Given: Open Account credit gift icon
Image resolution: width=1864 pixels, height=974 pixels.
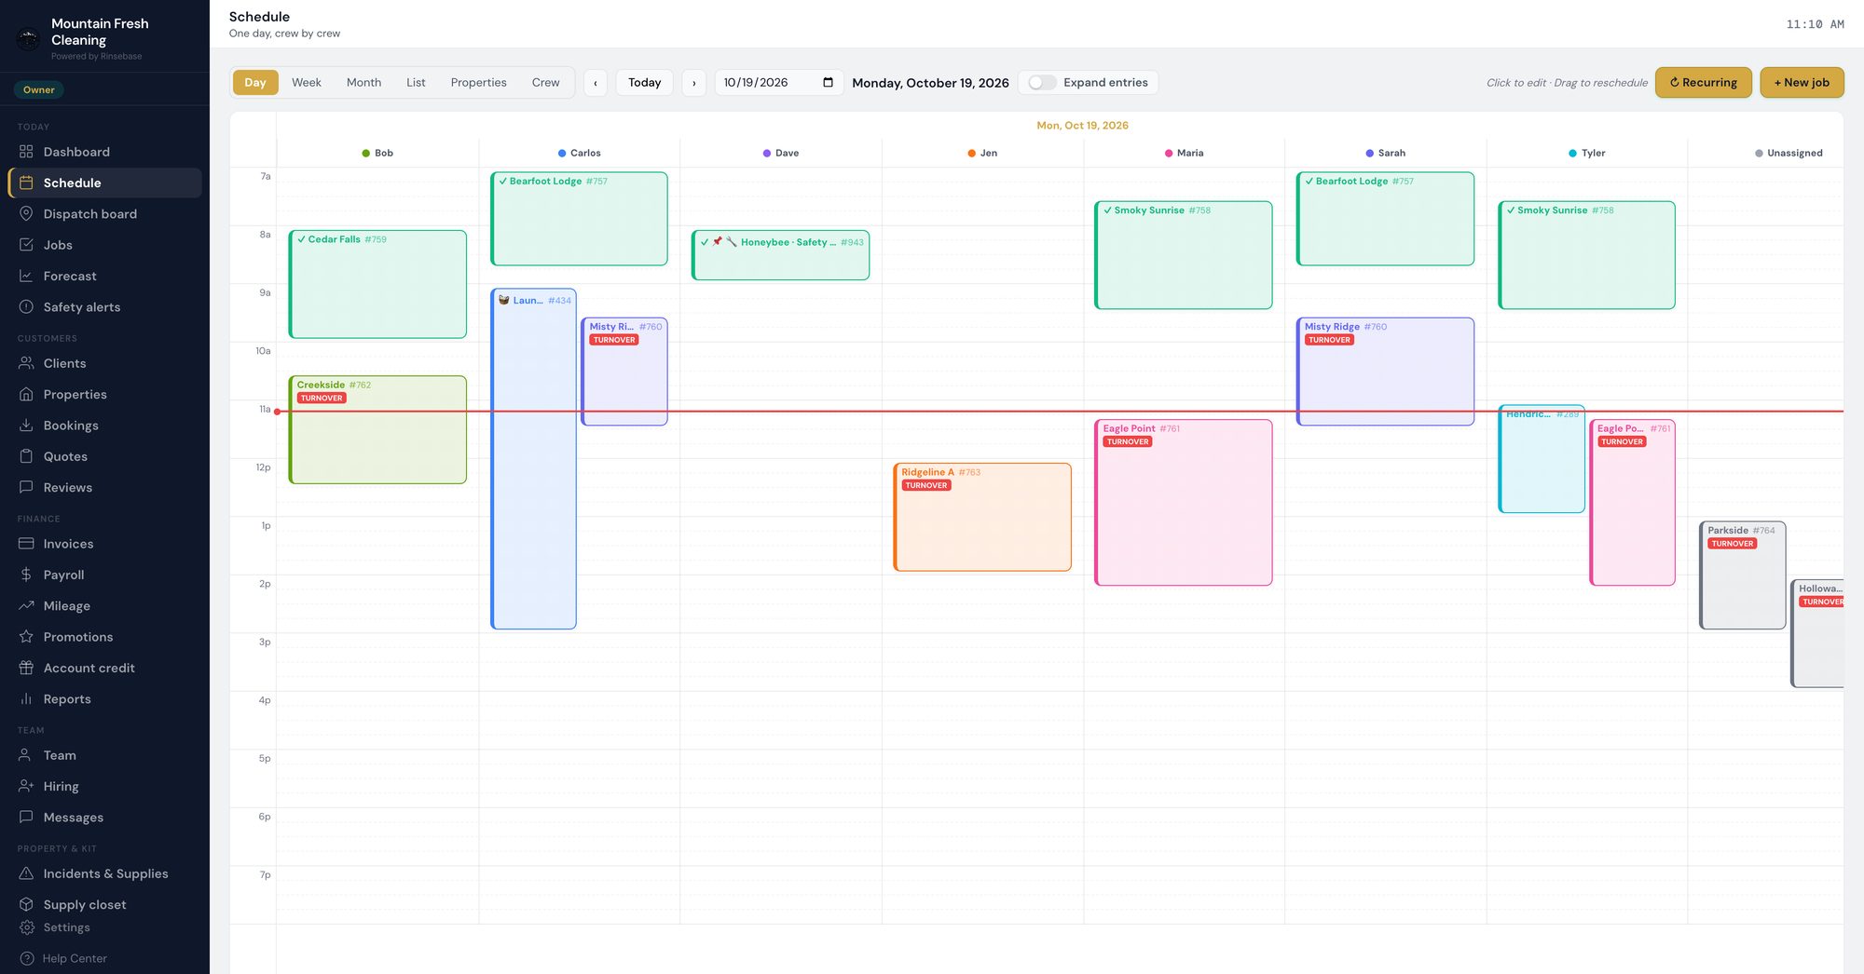Looking at the screenshot, I should click(x=26, y=668).
